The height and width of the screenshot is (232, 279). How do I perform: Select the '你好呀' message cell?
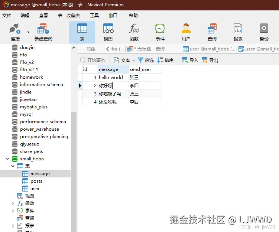tap(113, 86)
